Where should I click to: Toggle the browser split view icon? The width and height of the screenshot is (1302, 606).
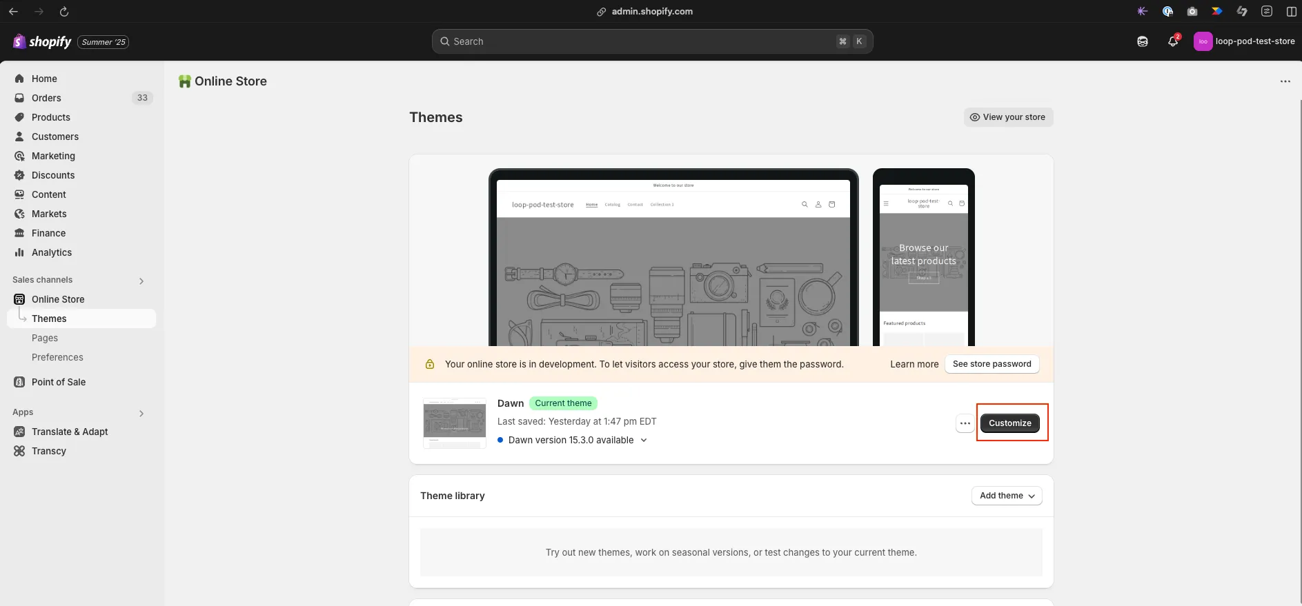(1292, 11)
